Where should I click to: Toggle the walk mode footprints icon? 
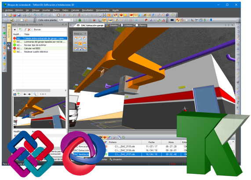[x=116, y=15]
